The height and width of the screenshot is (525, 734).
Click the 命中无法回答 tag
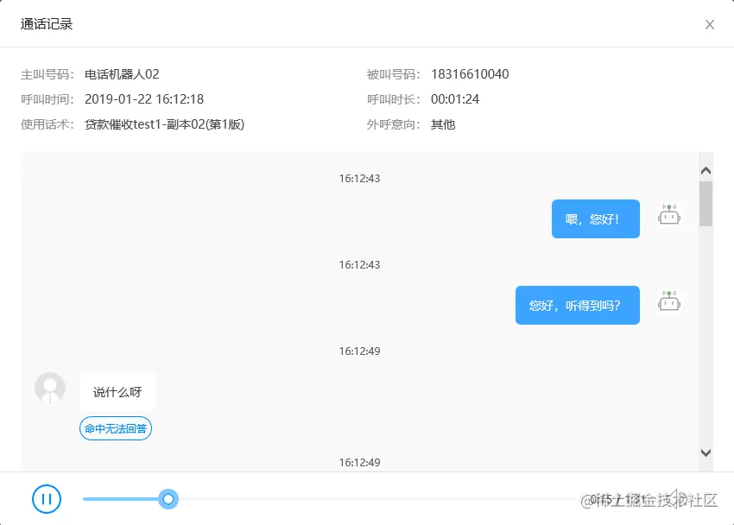tap(116, 428)
